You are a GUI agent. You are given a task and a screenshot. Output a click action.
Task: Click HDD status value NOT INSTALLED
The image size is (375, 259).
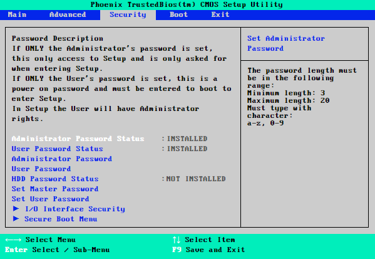click(x=196, y=179)
